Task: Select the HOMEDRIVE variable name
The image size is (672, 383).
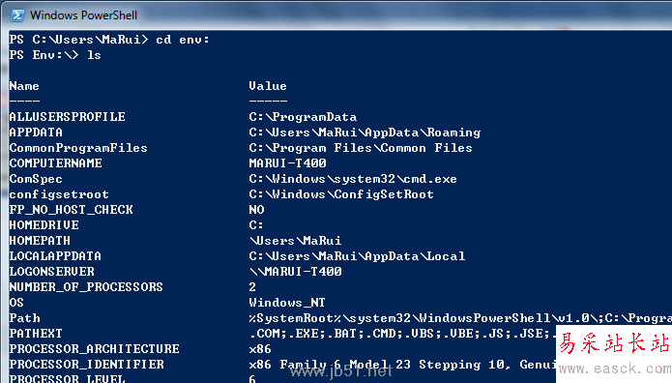Action: [44, 224]
